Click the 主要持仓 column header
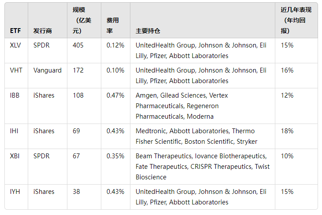The width and height of the screenshot is (322, 215). 148,31
